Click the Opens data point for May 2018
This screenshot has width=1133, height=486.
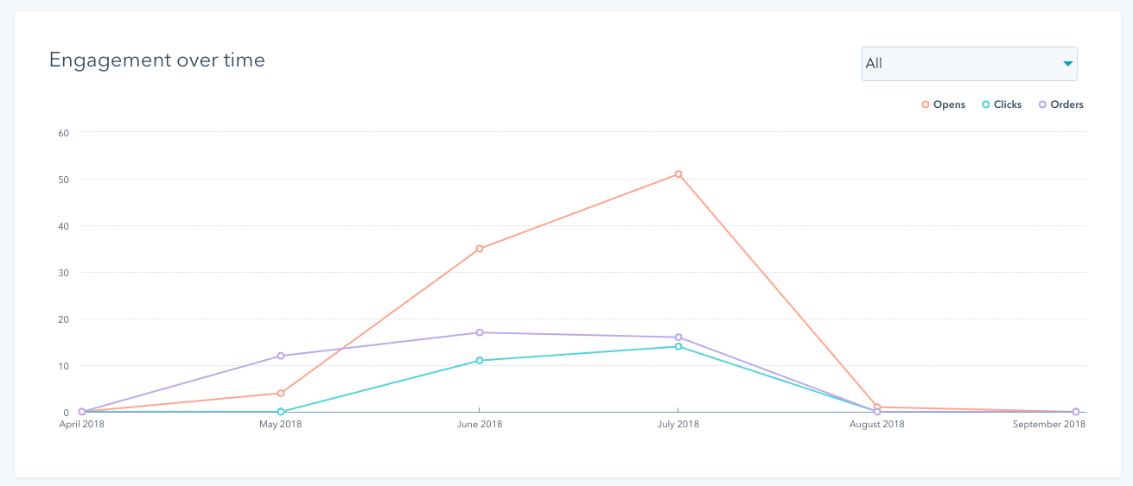pos(281,393)
